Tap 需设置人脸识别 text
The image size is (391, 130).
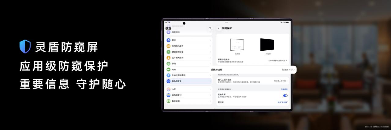(x=280, y=81)
